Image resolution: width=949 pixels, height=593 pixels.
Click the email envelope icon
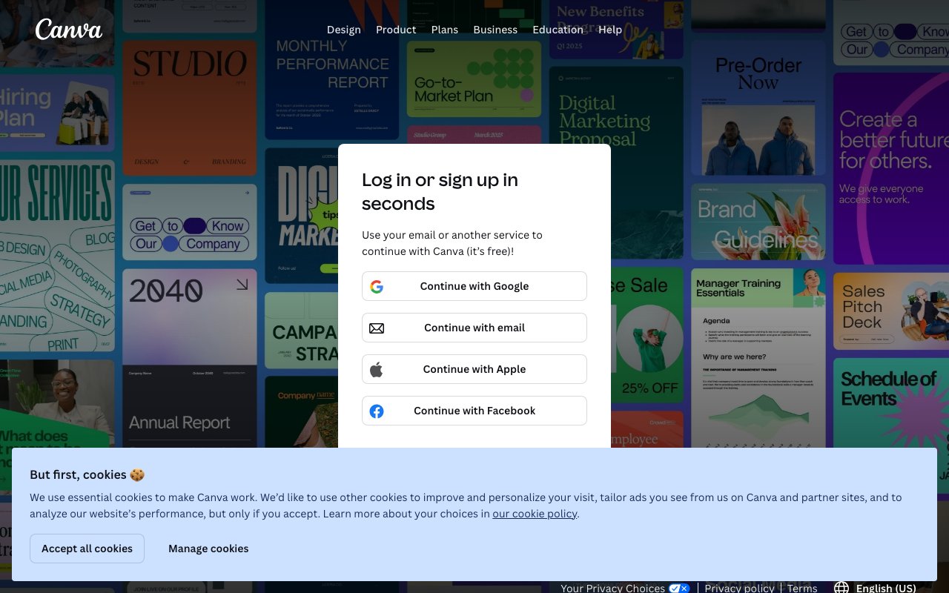pos(377,328)
